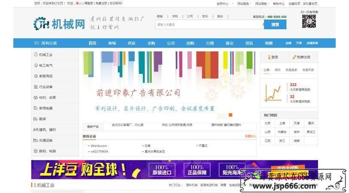The image size is (349, 193).
Task: Click the keyword search input field
Action: [209, 25]
